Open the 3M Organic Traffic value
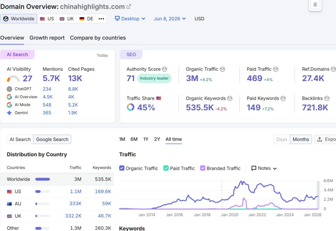The image size is (336, 231). coord(192,78)
